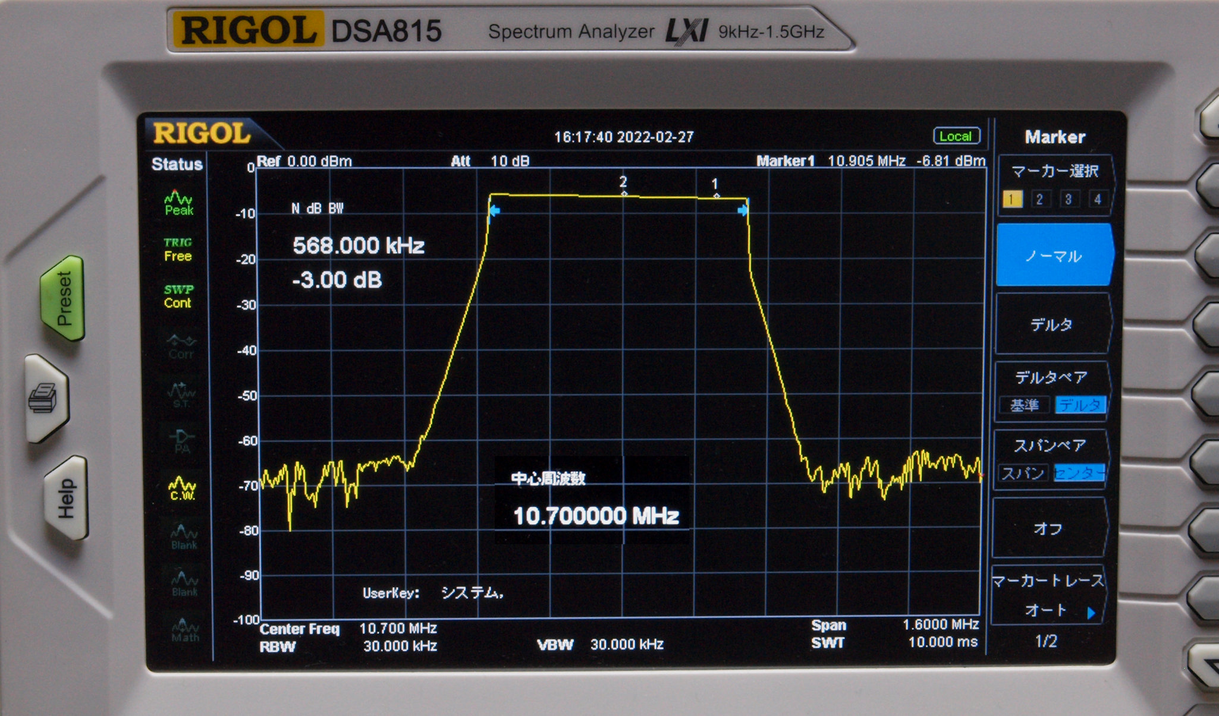
Task: Select marker number 4 in マーカー選択
Action: click(x=1097, y=199)
